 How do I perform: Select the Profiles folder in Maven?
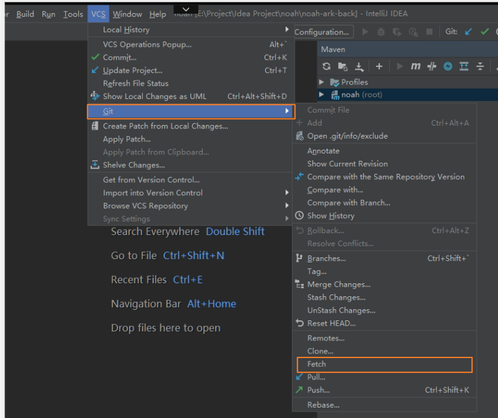(349, 82)
